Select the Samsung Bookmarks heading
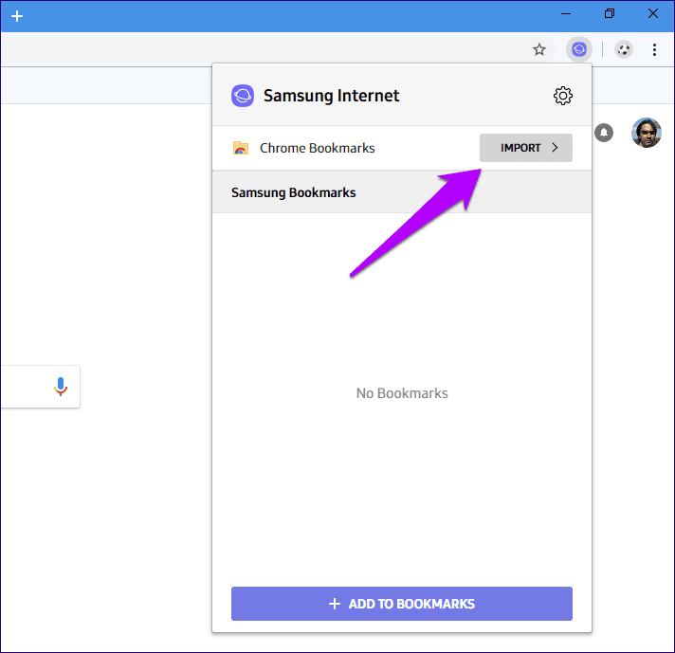 (x=294, y=192)
